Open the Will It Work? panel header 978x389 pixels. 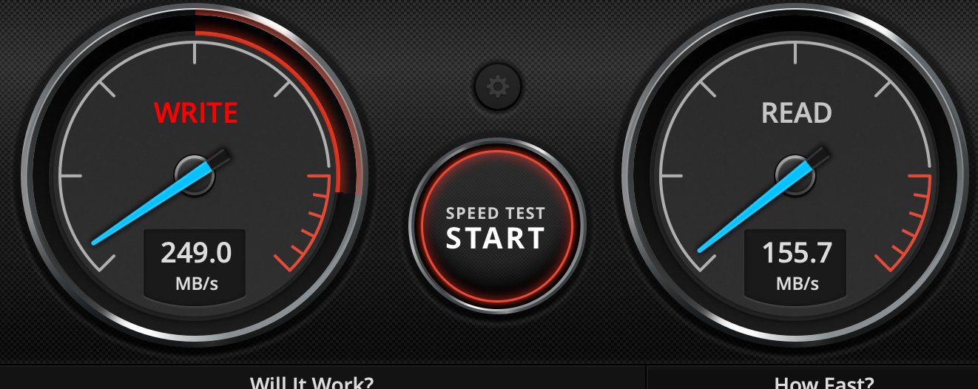pyautogui.click(x=311, y=382)
